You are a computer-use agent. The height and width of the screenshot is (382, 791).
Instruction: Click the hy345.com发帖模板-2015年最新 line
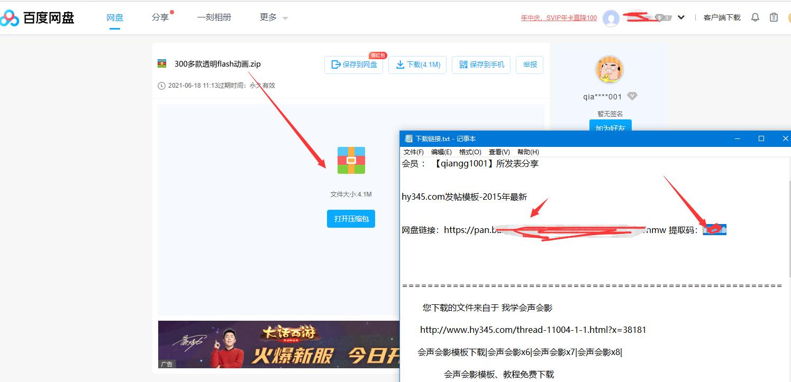point(465,197)
